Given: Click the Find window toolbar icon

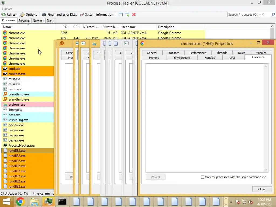Looking at the screenshot, I should coord(120,15).
